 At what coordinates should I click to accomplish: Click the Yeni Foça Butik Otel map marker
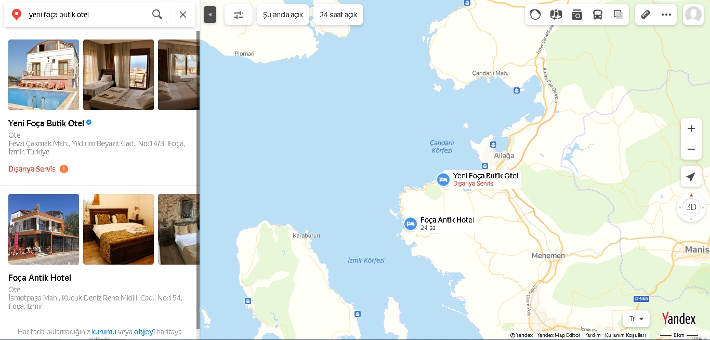[443, 179]
